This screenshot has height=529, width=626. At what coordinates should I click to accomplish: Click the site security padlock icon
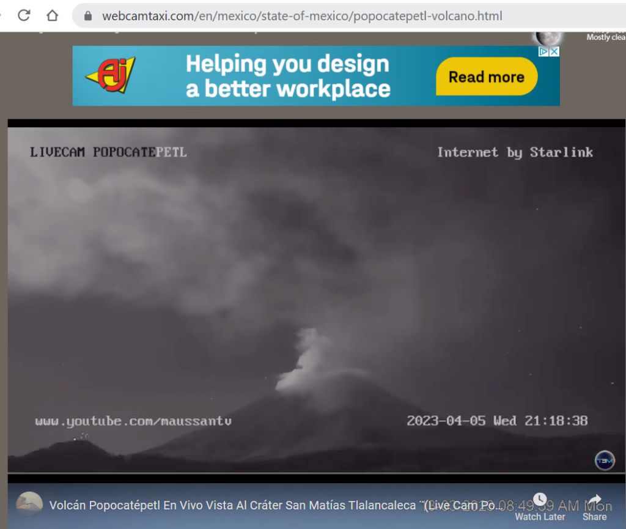(x=88, y=16)
